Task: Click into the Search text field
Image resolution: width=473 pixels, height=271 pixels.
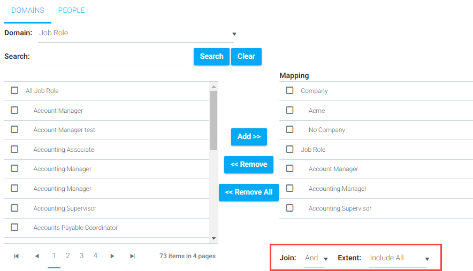Action: [x=112, y=57]
